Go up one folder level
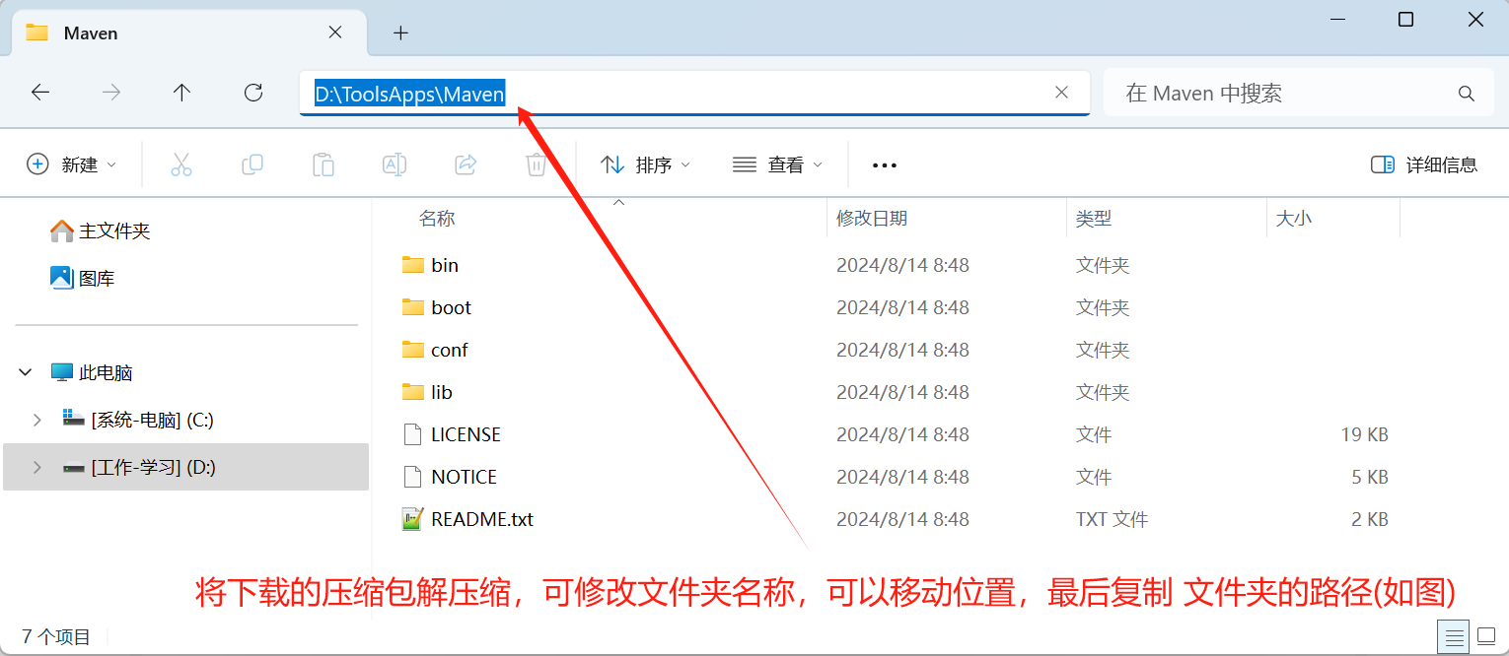This screenshot has height=656, width=1509. pos(181,93)
